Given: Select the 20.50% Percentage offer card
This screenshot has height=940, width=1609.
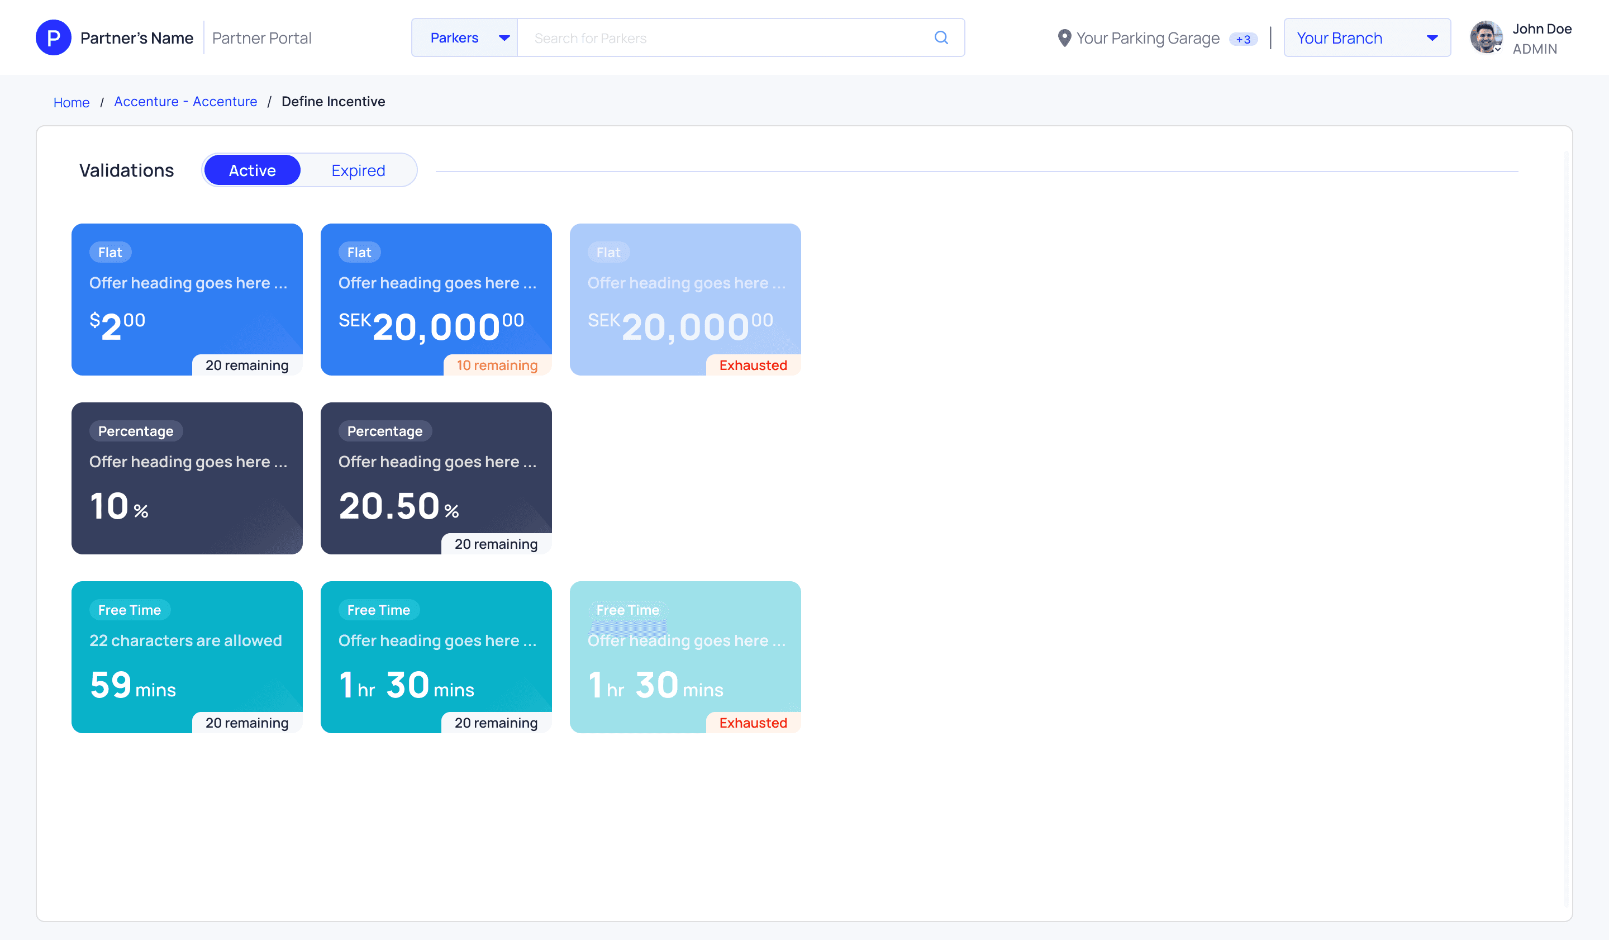Looking at the screenshot, I should pos(435,478).
